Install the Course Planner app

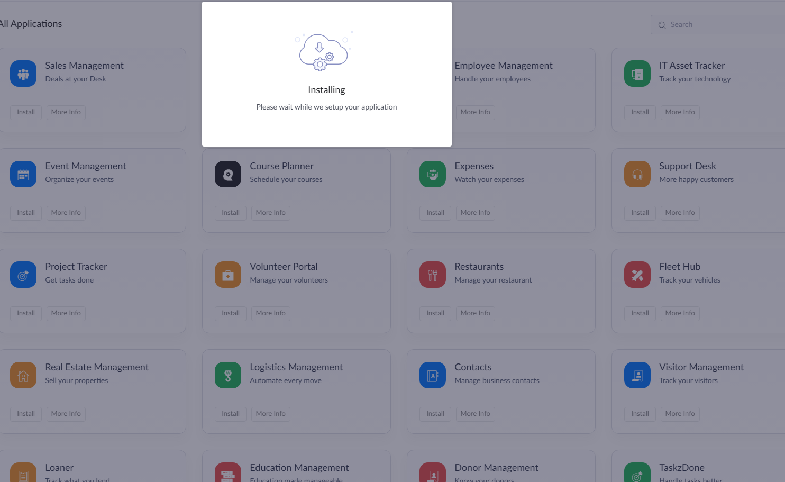(x=231, y=213)
